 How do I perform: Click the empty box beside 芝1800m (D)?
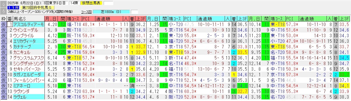coord(135,12)
